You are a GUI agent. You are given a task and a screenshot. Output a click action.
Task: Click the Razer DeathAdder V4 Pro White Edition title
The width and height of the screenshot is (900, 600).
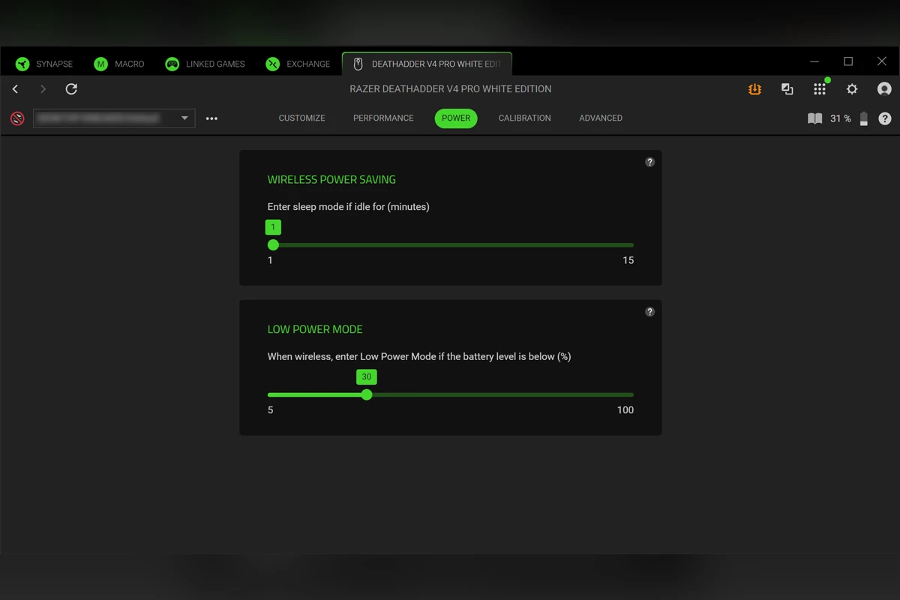[451, 89]
